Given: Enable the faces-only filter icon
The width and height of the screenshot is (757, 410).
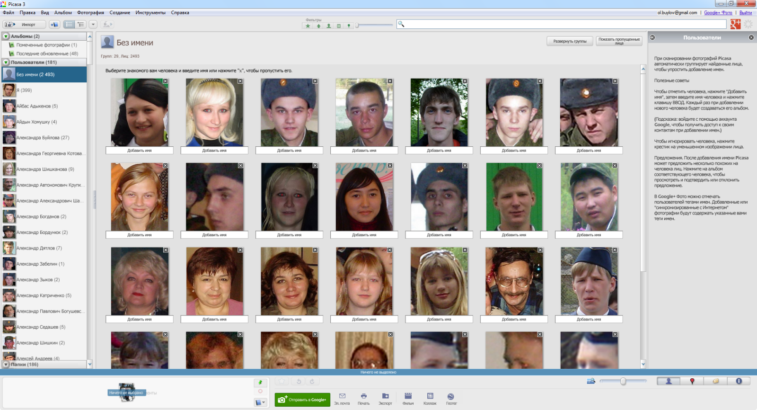Looking at the screenshot, I should click(328, 26).
